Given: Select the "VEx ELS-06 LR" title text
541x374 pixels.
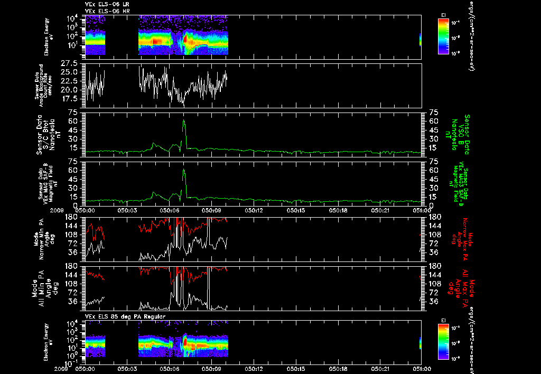Looking at the screenshot, I should coord(107,4).
